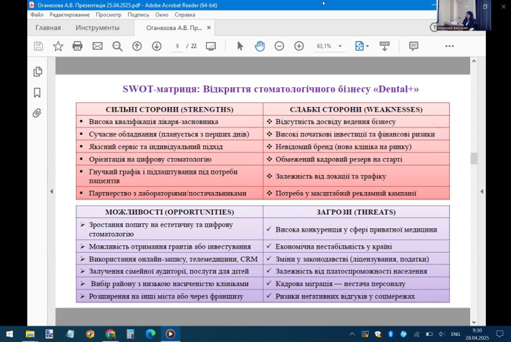The width and height of the screenshot is (511, 342).
Task: Open the Bookmarks panel icon
Action: pyautogui.click(x=37, y=93)
